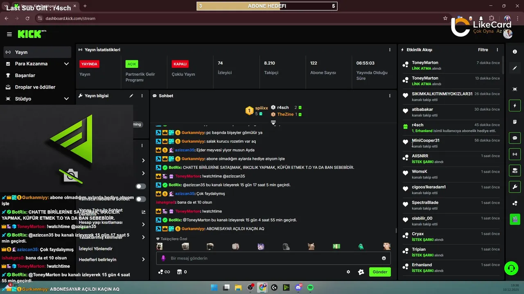Open Spotify from the Windows taskbar
524x294 pixels.
pos(310,287)
